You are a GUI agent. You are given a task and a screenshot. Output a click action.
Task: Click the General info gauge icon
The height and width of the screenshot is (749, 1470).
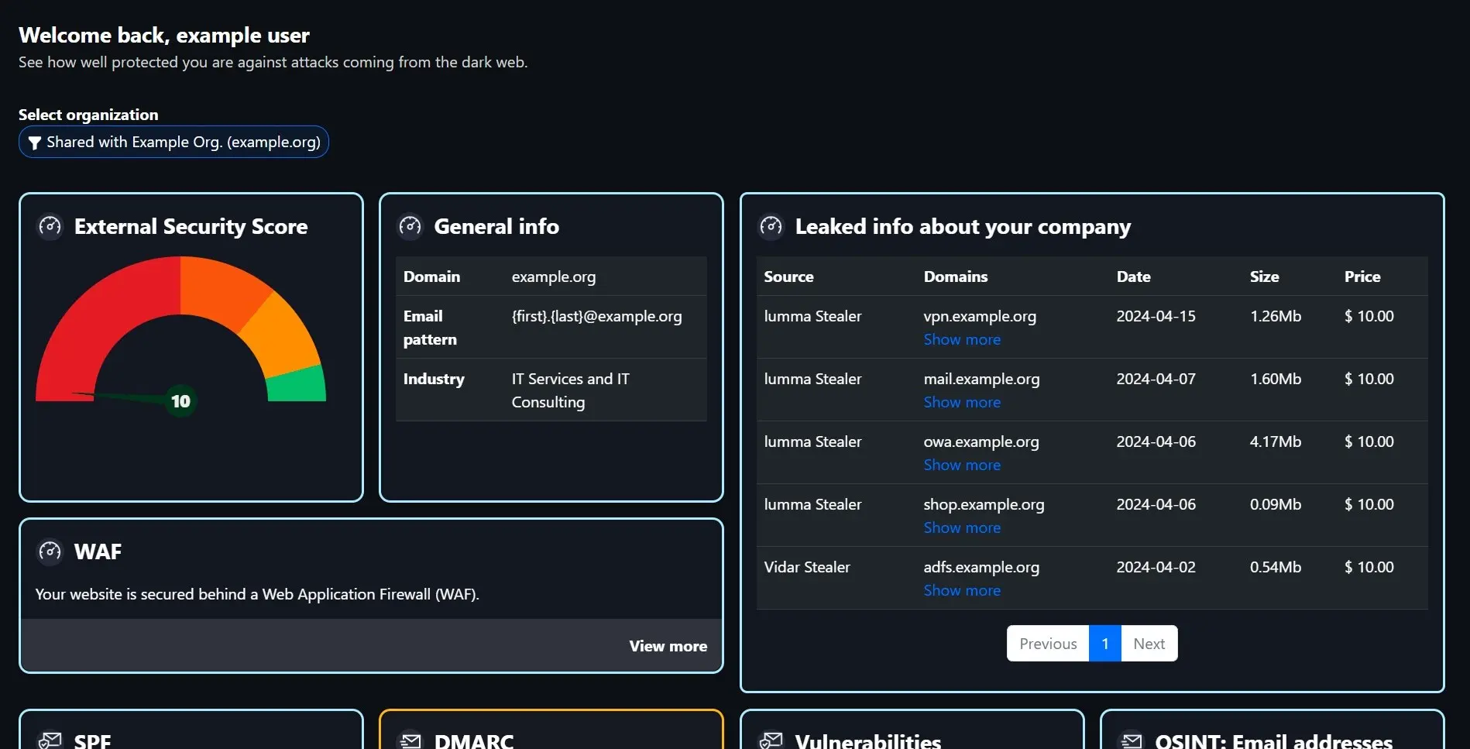(x=410, y=226)
